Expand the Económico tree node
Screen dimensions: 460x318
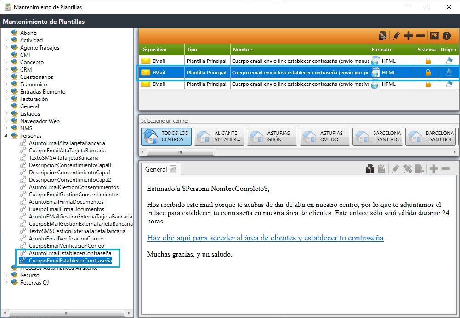coord(6,84)
